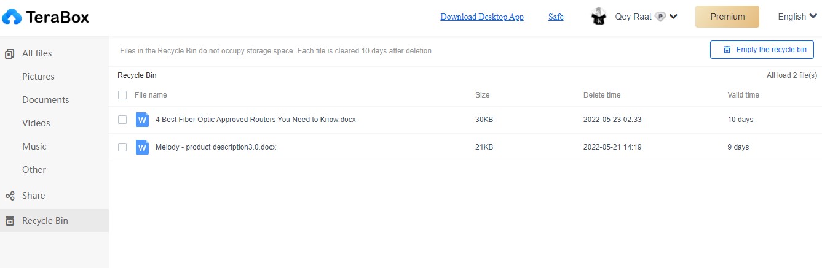Open the Download Desktop App link
This screenshot has height=268, width=822.
click(x=482, y=17)
